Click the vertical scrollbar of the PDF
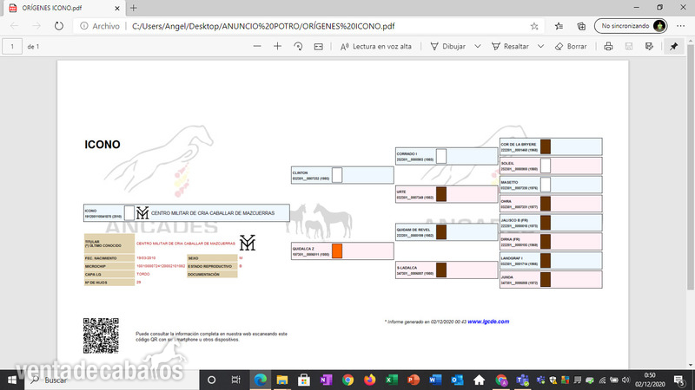This screenshot has height=390, width=695. pyautogui.click(x=691, y=168)
